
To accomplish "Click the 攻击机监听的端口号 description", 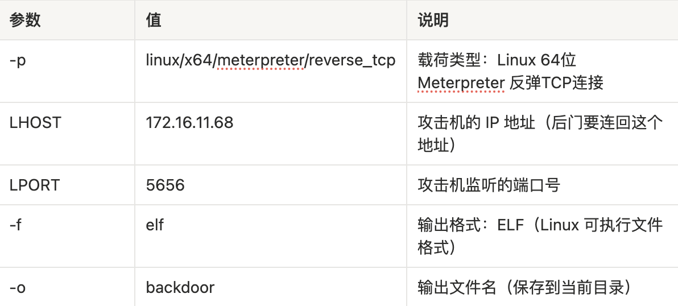I will pyautogui.click(x=489, y=185).
